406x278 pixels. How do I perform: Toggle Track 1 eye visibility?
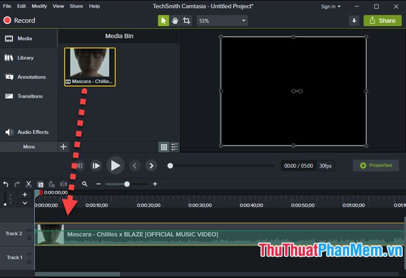pos(29,254)
